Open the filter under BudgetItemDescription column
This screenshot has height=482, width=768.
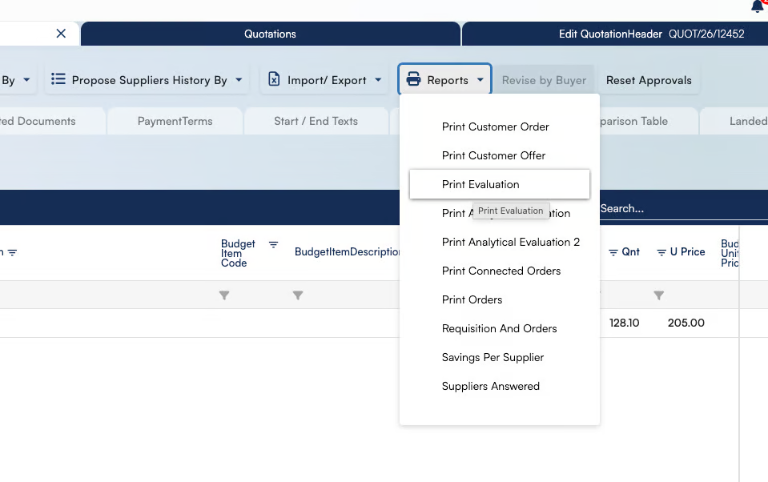pos(298,295)
